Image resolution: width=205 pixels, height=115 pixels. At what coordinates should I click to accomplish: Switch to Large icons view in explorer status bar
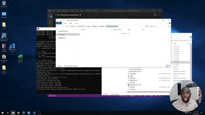(x=169, y=66)
